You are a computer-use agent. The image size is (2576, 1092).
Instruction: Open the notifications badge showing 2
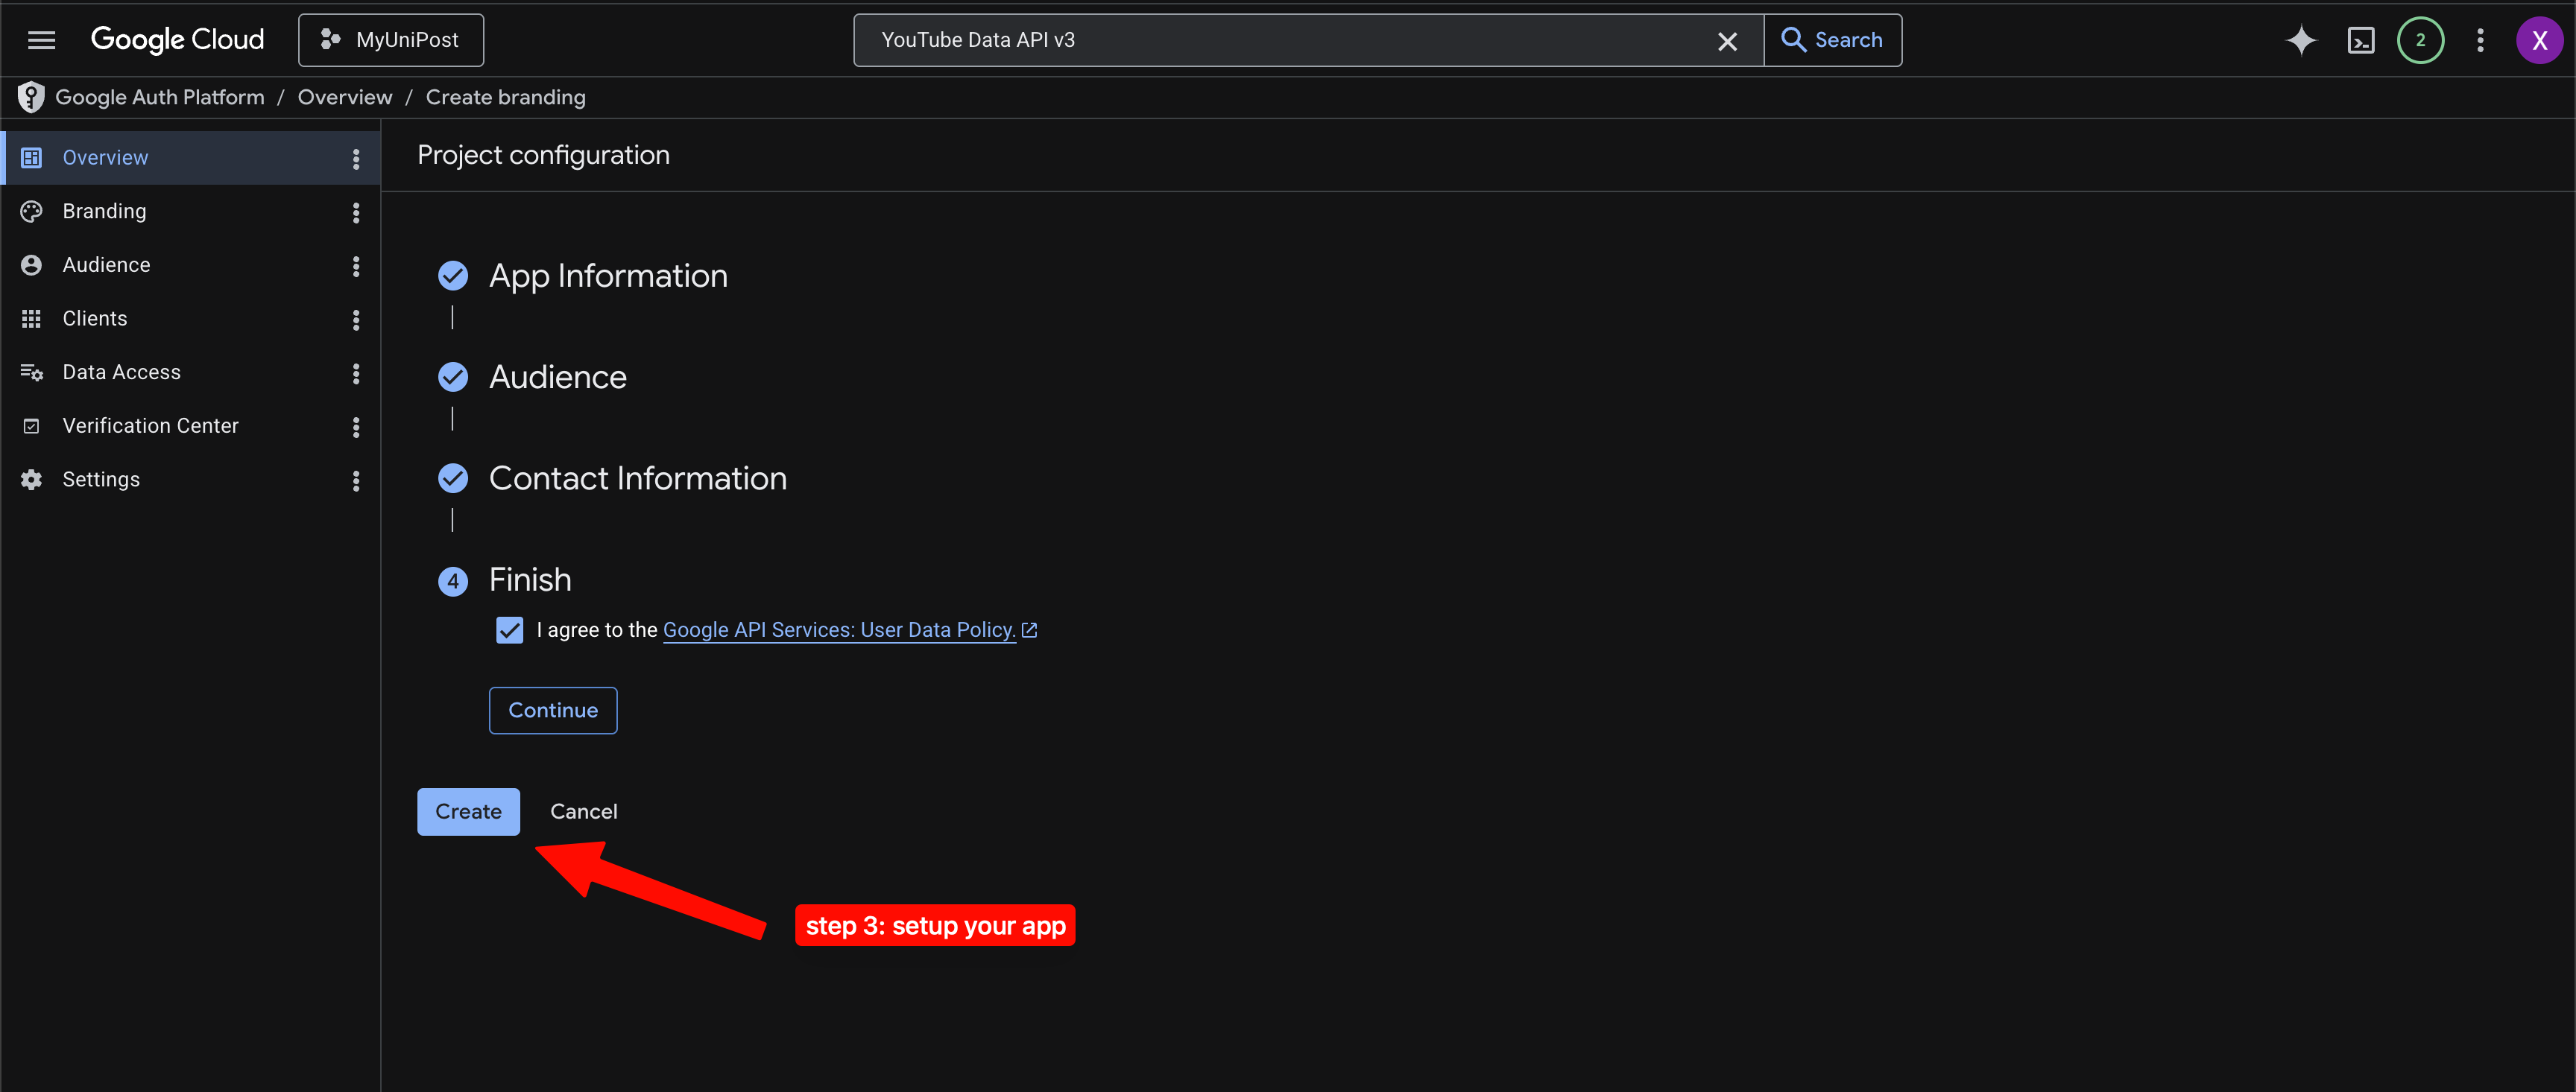(2420, 40)
